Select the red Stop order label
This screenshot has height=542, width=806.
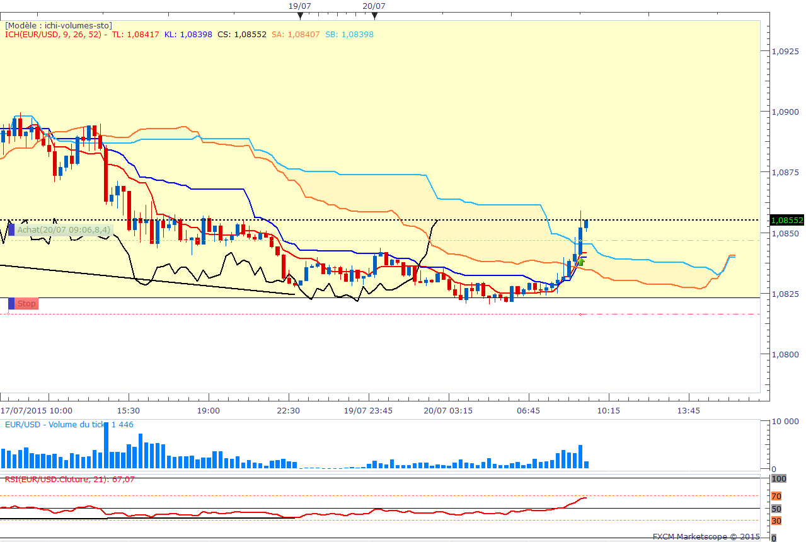tap(26, 304)
